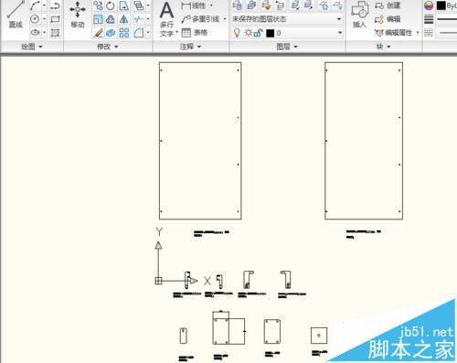This screenshot has width=457, height=363.
Task: Open the color wheel object color icon
Action: click(429, 5)
